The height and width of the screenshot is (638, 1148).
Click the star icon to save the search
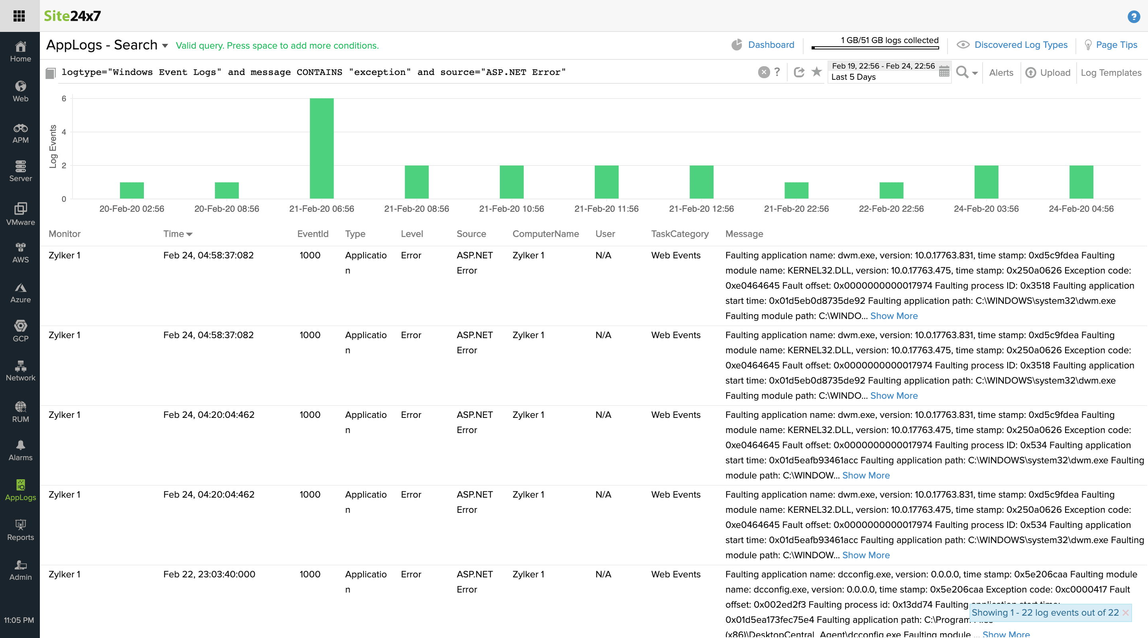[x=816, y=72]
